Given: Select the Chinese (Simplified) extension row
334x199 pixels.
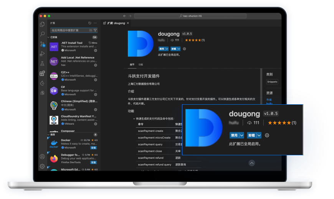Looking at the screenshot, I should (74, 105).
